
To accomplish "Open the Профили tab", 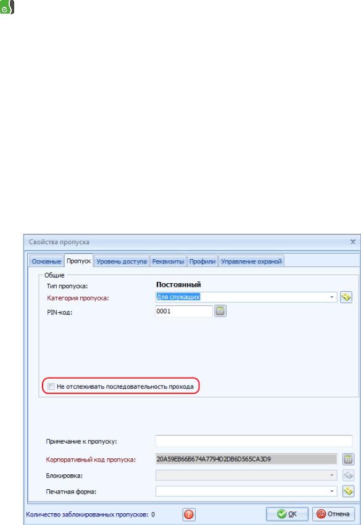I will pos(202,262).
